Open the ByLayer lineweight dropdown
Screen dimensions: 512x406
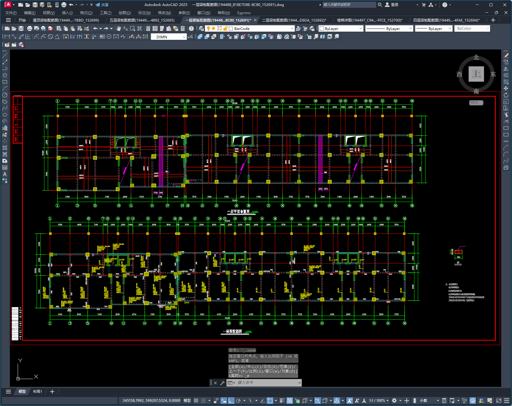(x=450, y=28)
